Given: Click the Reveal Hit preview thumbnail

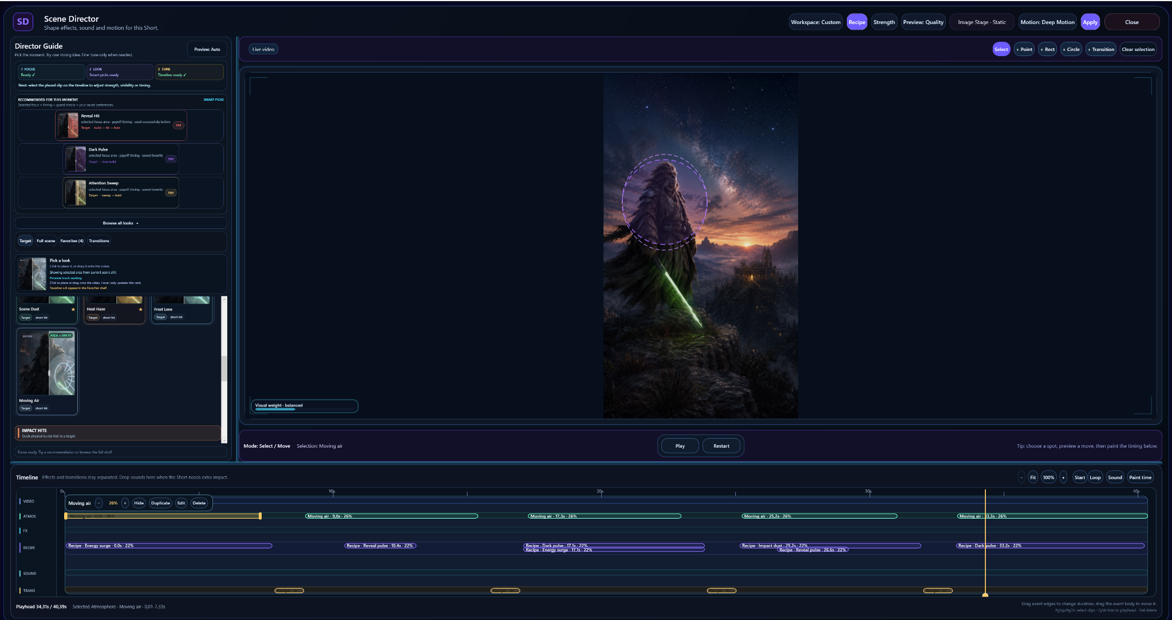Looking at the screenshot, I should (68, 125).
